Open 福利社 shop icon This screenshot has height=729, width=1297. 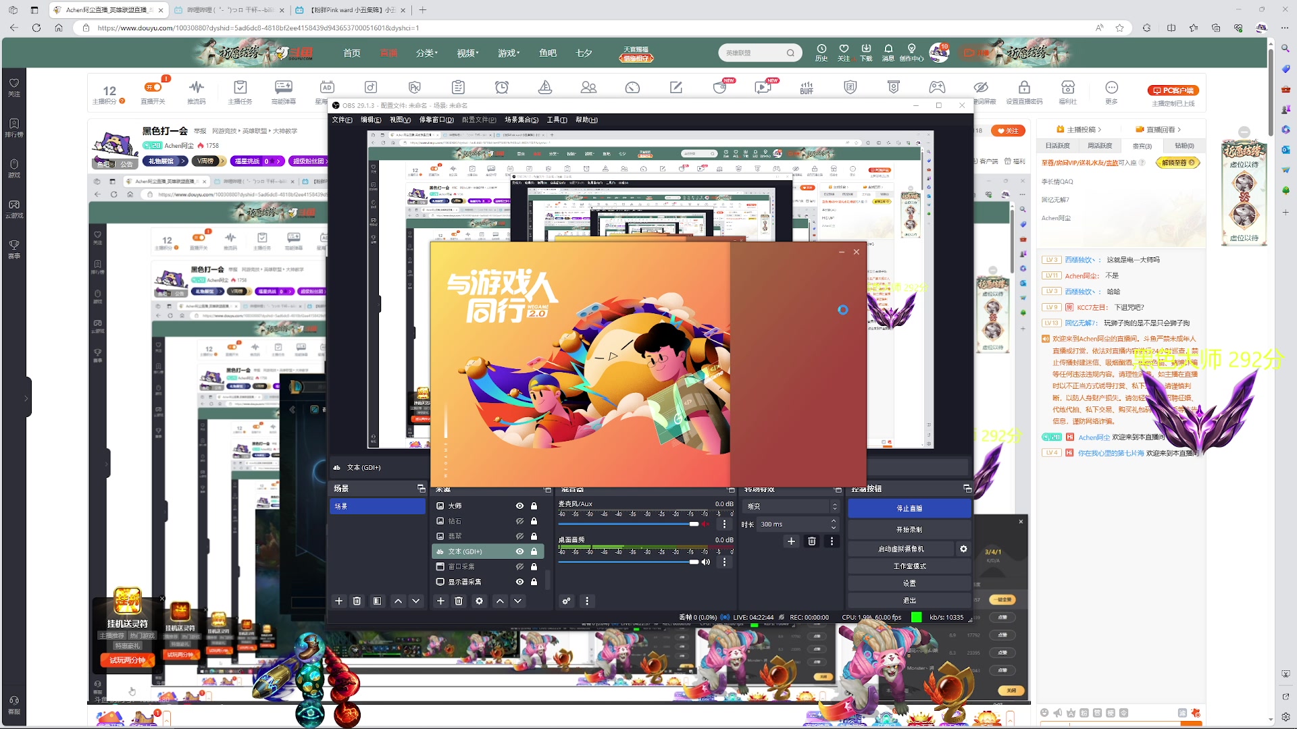pos(1068,92)
